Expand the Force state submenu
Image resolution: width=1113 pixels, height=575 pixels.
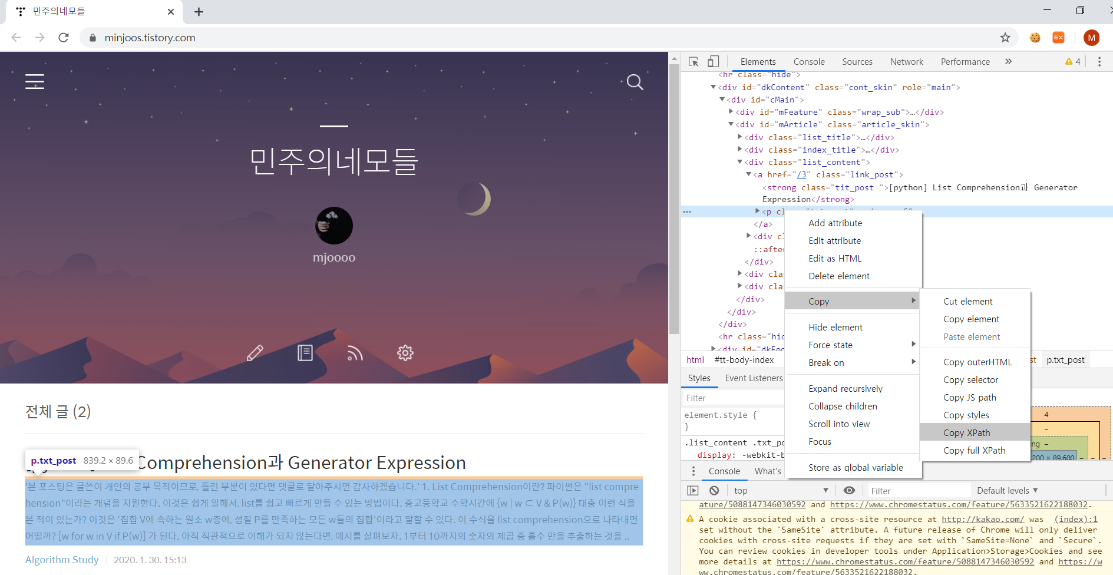point(853,345)
